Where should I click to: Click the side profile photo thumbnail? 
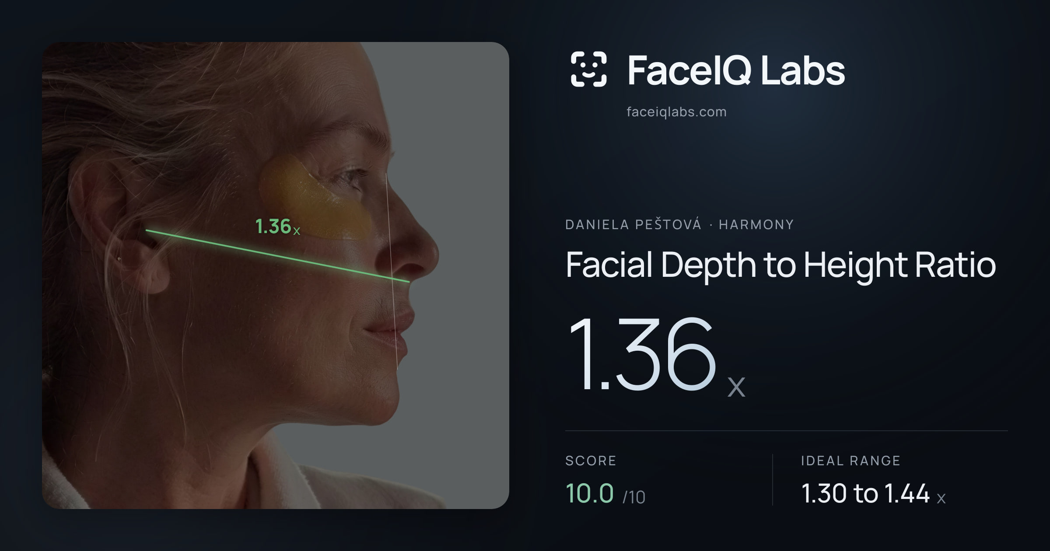click(x=276, y=275)
